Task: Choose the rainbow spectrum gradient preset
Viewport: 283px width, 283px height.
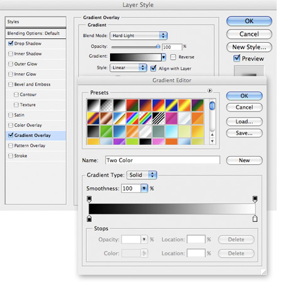Action: point(132,118)
